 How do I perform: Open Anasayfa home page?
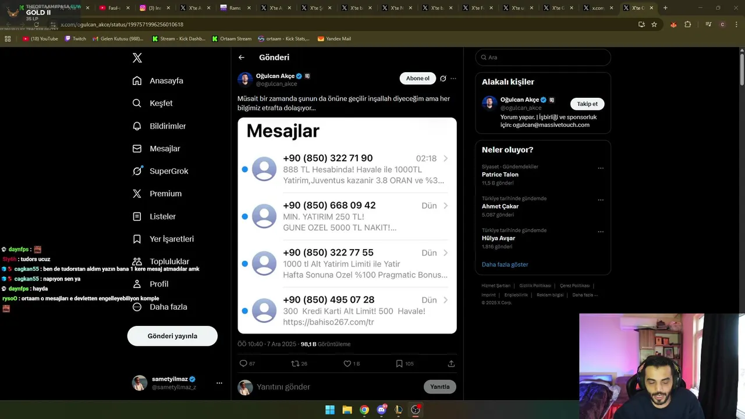click(x=158, y=81)
